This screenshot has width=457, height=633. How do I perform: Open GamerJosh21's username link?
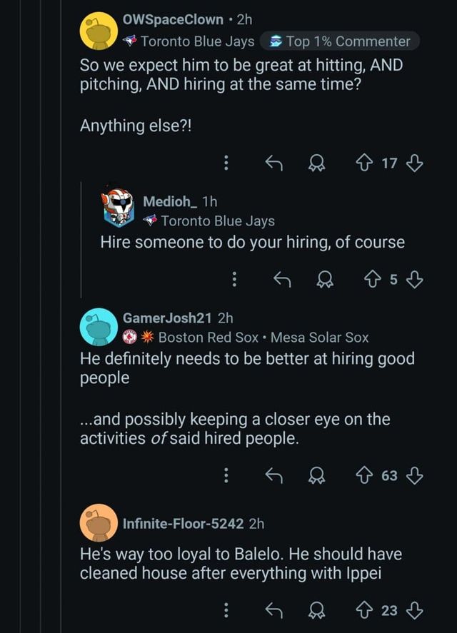[x=168, y=318]
